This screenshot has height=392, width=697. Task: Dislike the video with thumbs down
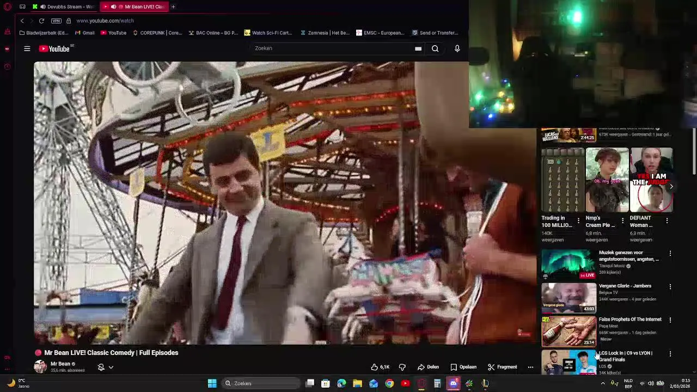(x=402, y=367)
